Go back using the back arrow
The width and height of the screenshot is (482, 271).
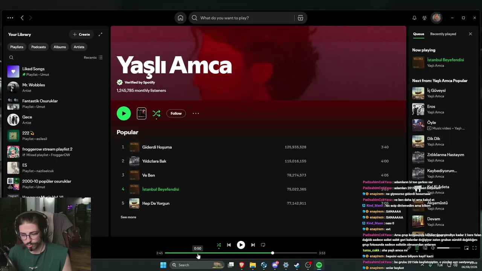point(22,18)
